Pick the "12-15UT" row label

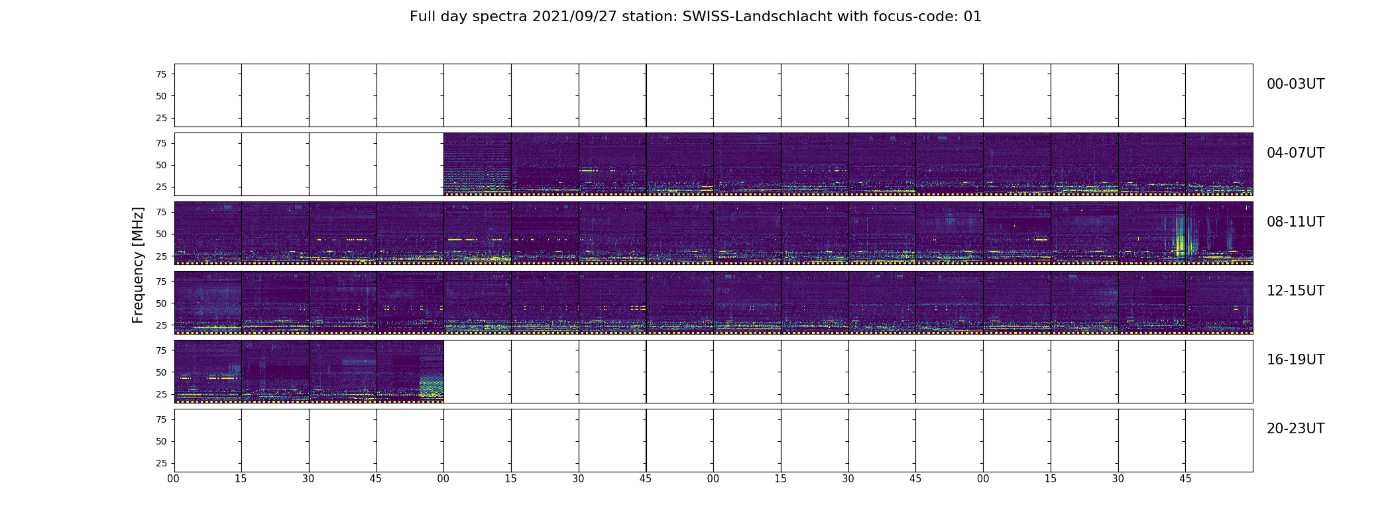1295,291
